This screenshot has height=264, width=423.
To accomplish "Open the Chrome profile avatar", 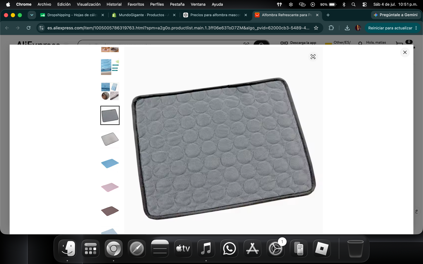I will coord(358,28).
